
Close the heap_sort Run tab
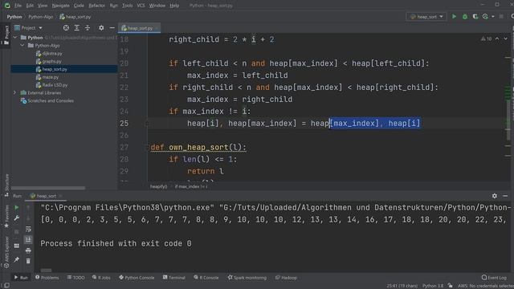[61, 196]
